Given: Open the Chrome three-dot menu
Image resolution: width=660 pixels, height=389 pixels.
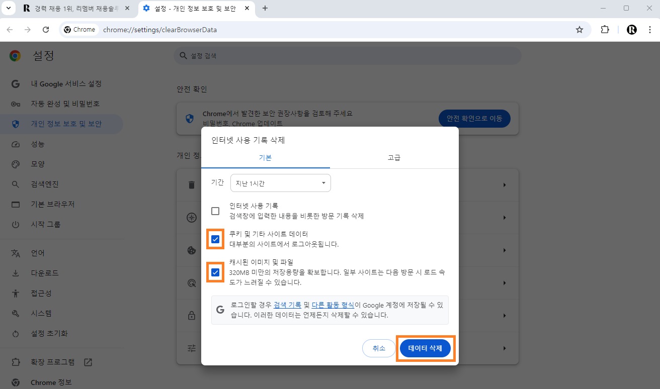Looking at the screenshot, I should click(649, 30).
